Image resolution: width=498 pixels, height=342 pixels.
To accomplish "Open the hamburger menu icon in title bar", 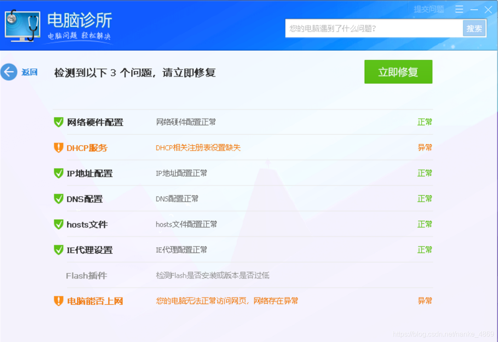I will coord(459,9).
